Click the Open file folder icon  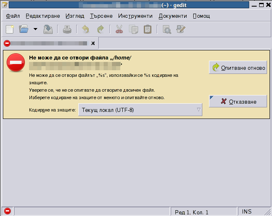(24, 29)
